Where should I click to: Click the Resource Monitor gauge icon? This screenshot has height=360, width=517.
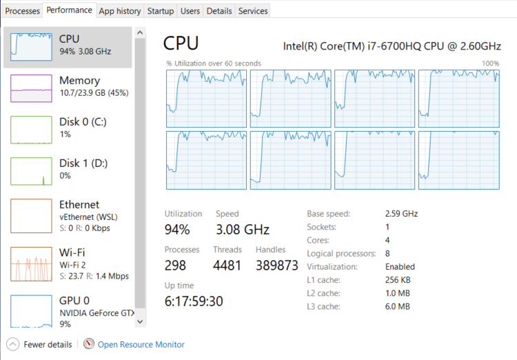tap(88, 344)
